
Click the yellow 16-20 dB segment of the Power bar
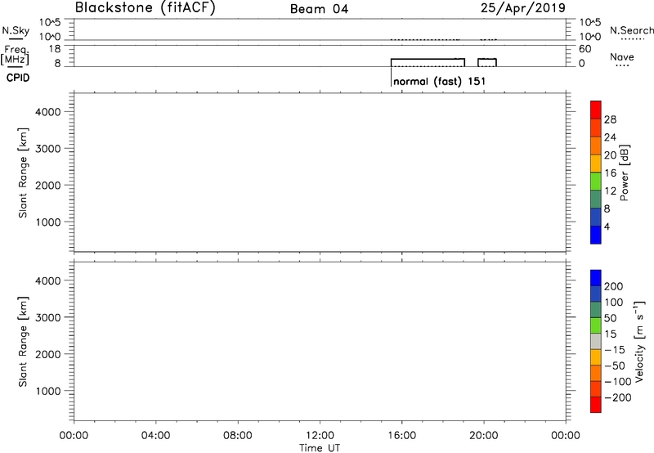coord(596,163)
